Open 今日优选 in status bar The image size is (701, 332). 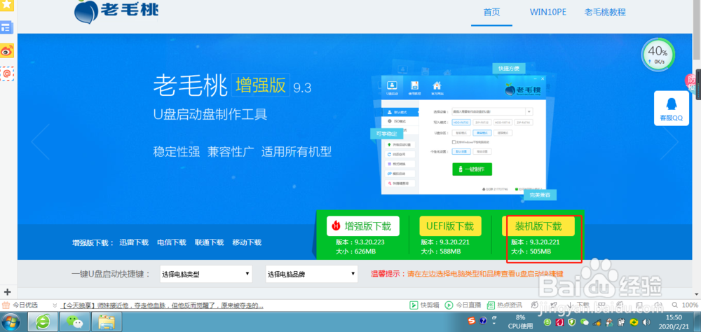pyautogui.click(x=20, y=305)
